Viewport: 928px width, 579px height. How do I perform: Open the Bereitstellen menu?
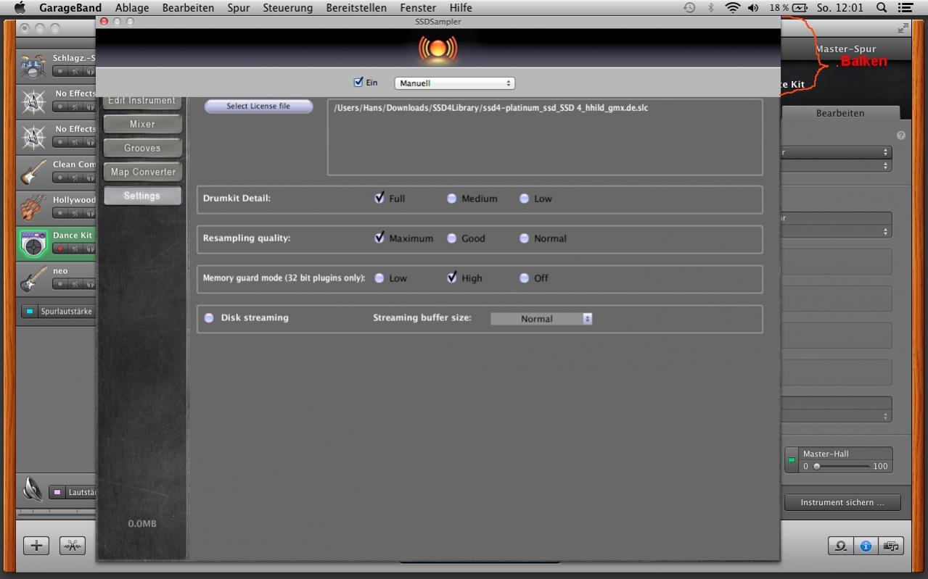(x=356, y=8)
